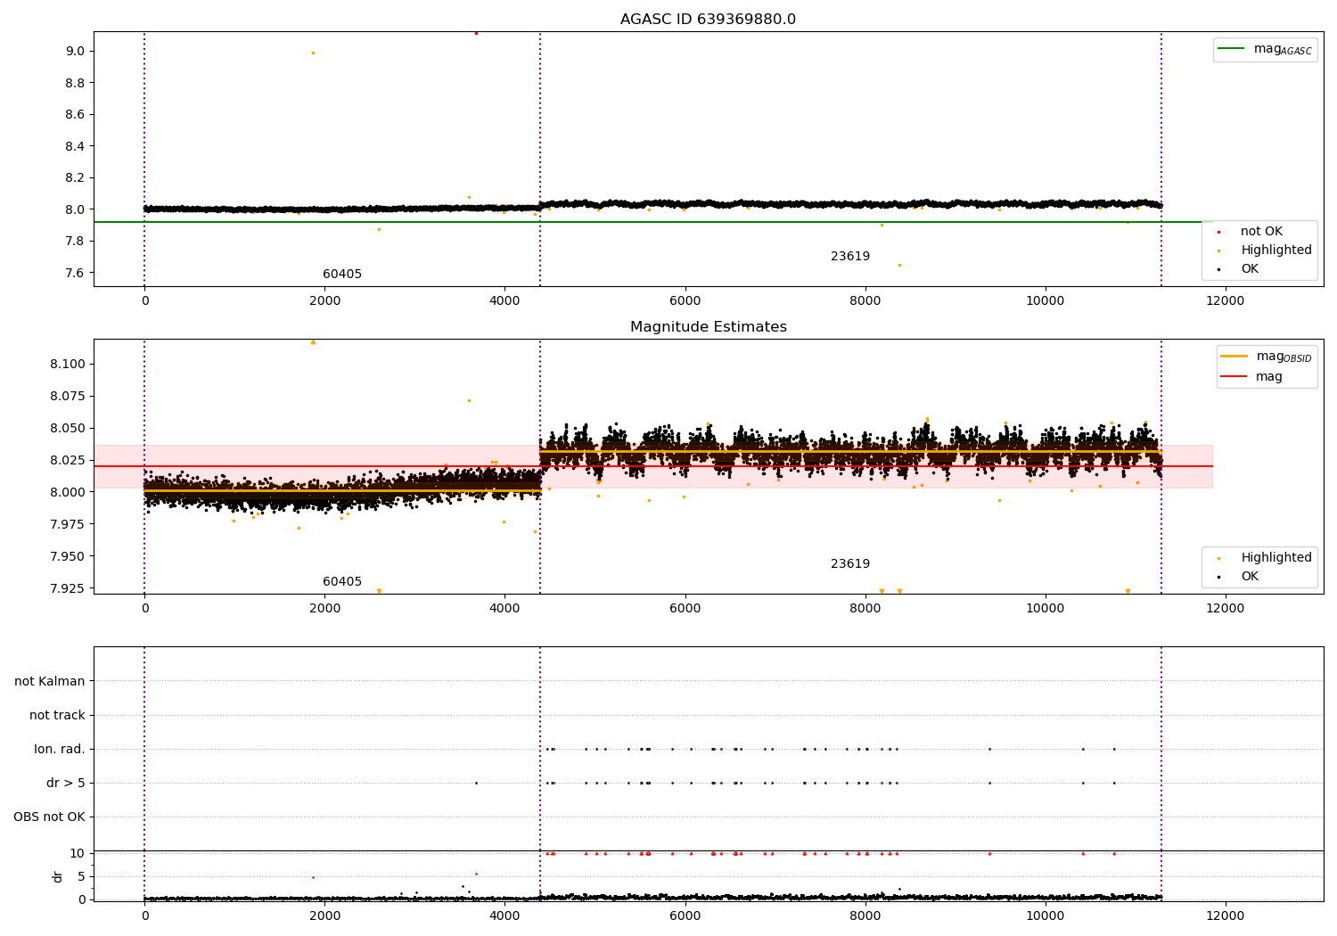Click obsid label 60405 in middle plot

pos(342,582)
